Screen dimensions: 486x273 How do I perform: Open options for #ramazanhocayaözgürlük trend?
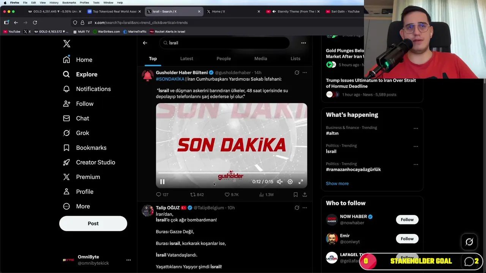(416, 165)
